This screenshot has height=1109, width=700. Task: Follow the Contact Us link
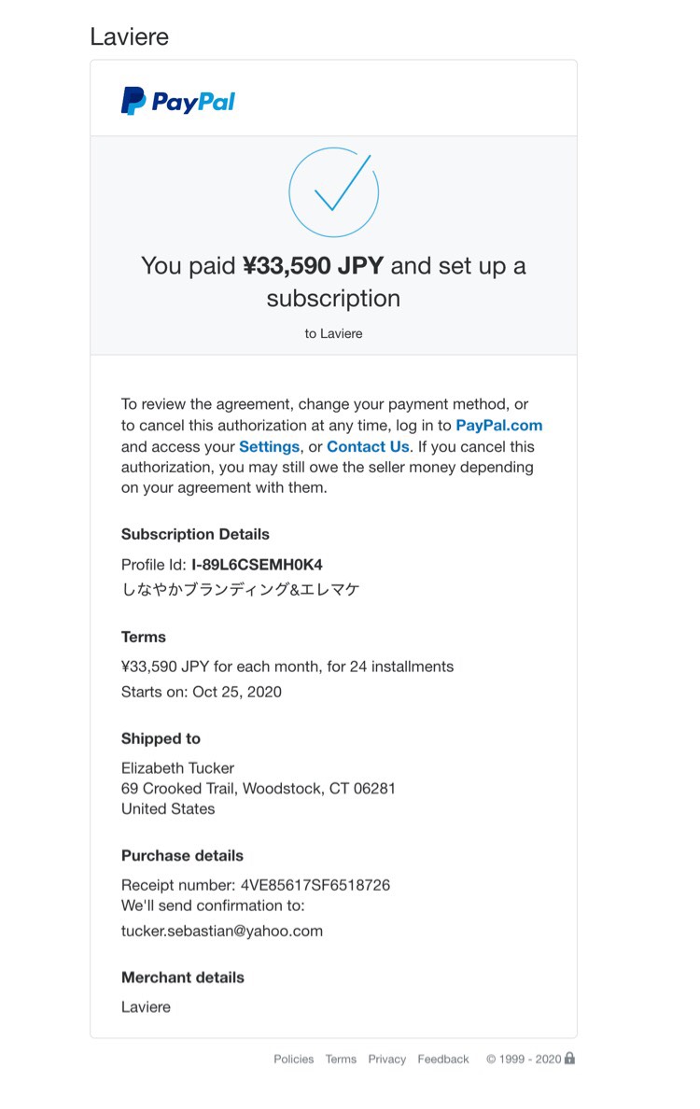(368, 446)
